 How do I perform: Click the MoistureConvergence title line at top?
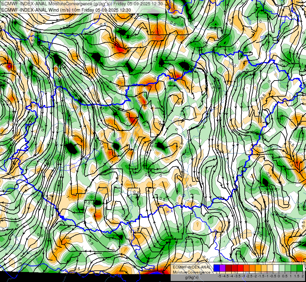pyautogui.click(x=82, y=3)
